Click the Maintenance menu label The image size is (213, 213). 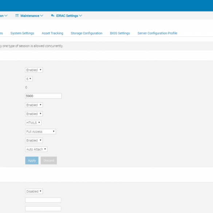(x=30, y=16)
